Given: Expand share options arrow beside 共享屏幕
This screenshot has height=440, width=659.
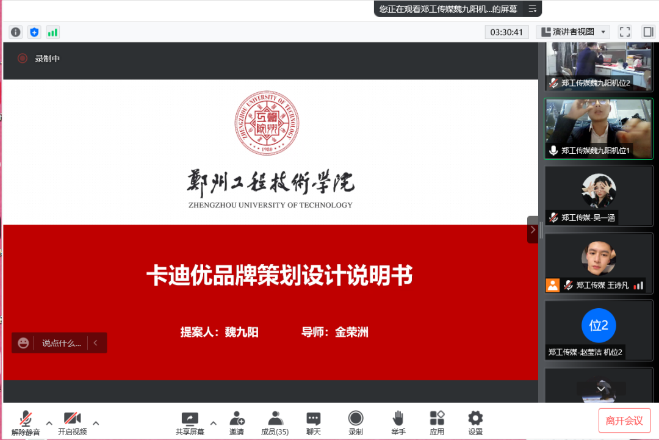Looking at the screenshot, I should pos(214,423).
